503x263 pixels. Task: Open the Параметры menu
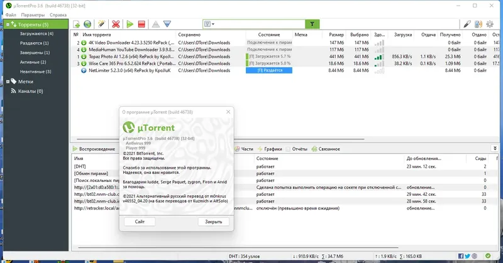33,14
